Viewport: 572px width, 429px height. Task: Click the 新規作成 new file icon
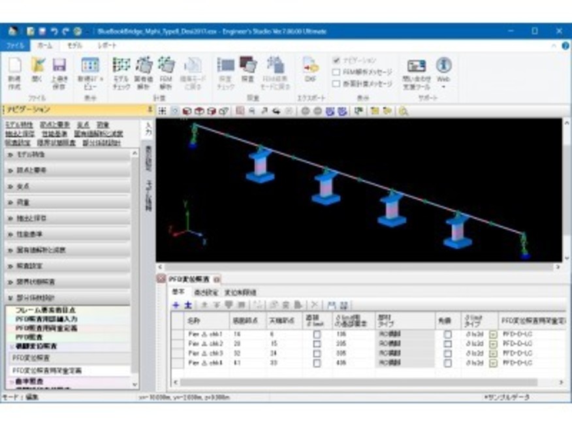click(x=14, y=66)
